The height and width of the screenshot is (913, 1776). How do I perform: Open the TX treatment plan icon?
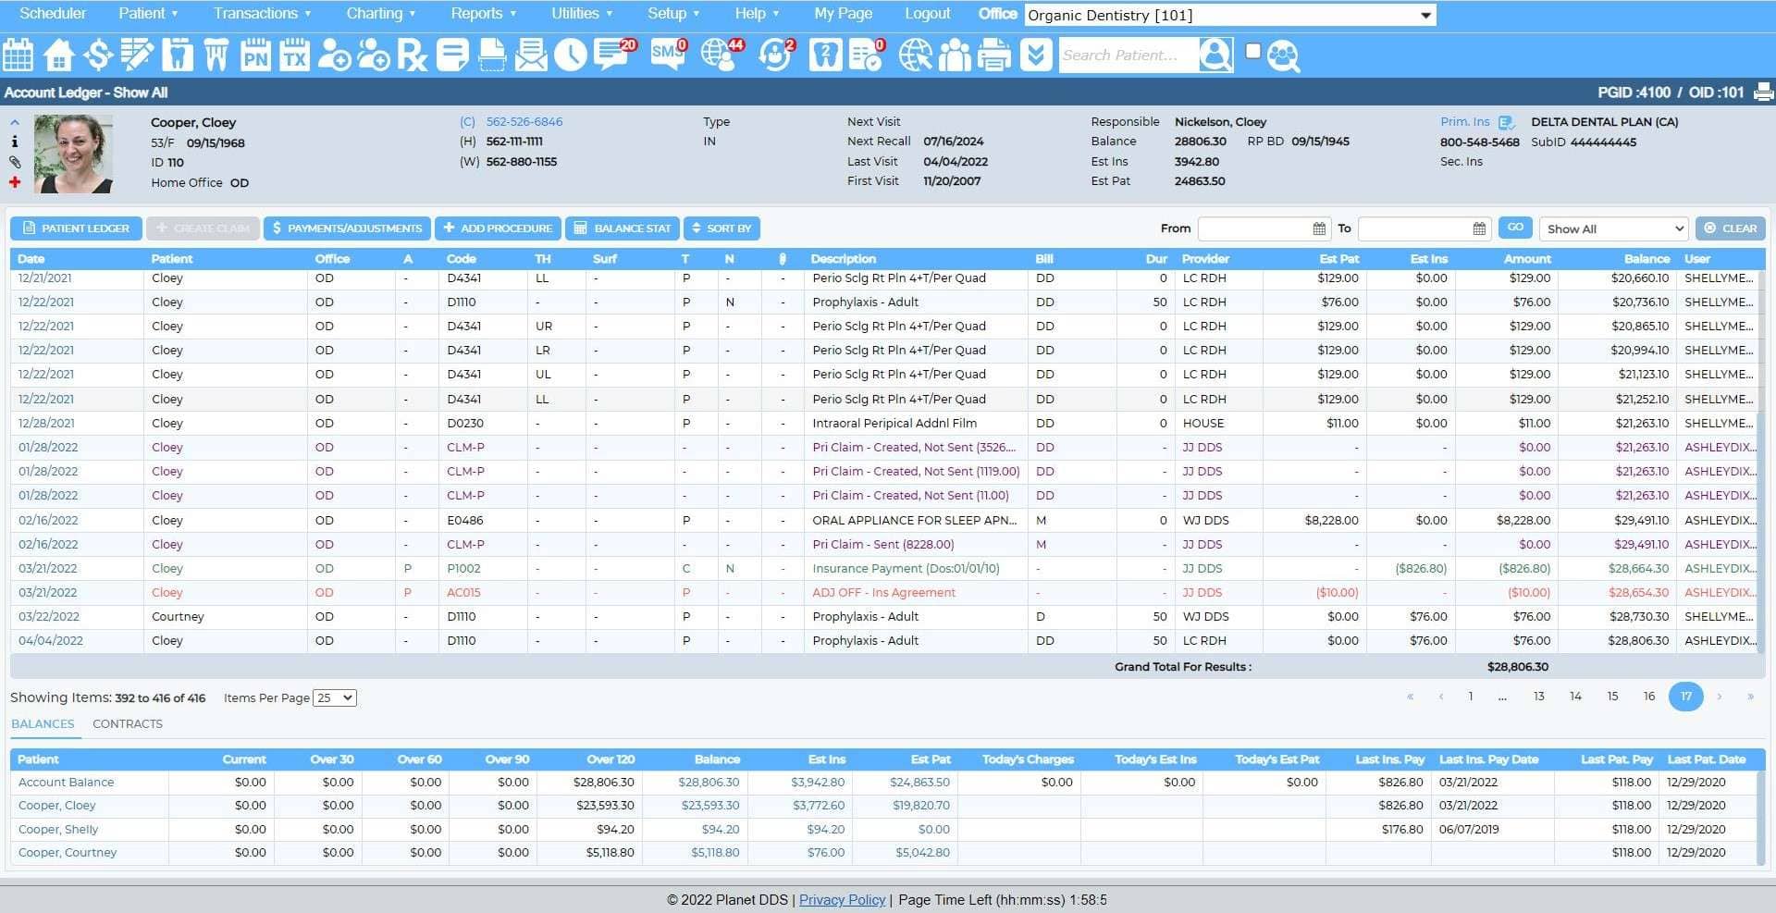pos(296,56)
